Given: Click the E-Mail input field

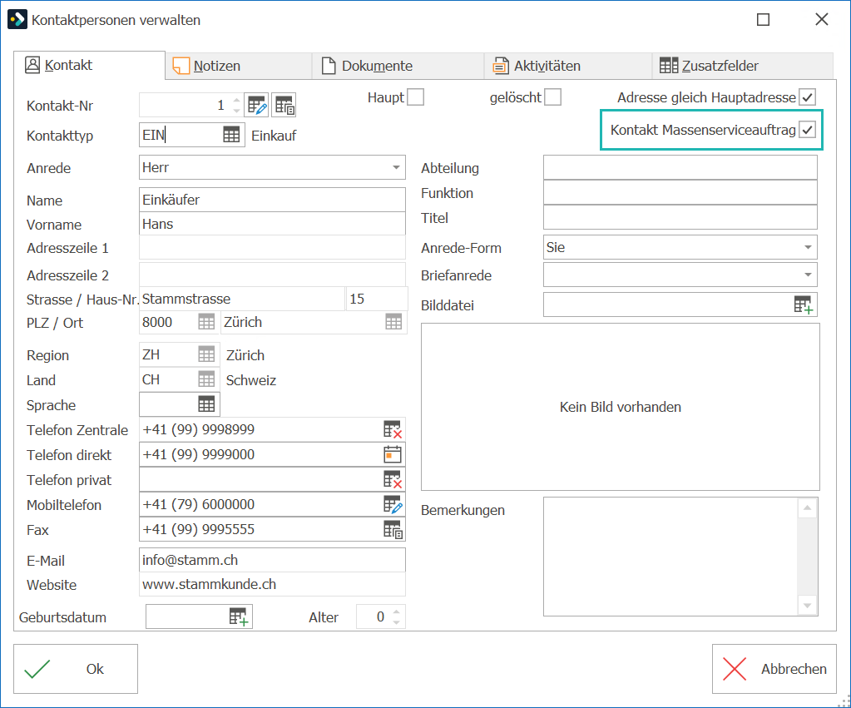Looking at the screenshot, I should (273, 560).
